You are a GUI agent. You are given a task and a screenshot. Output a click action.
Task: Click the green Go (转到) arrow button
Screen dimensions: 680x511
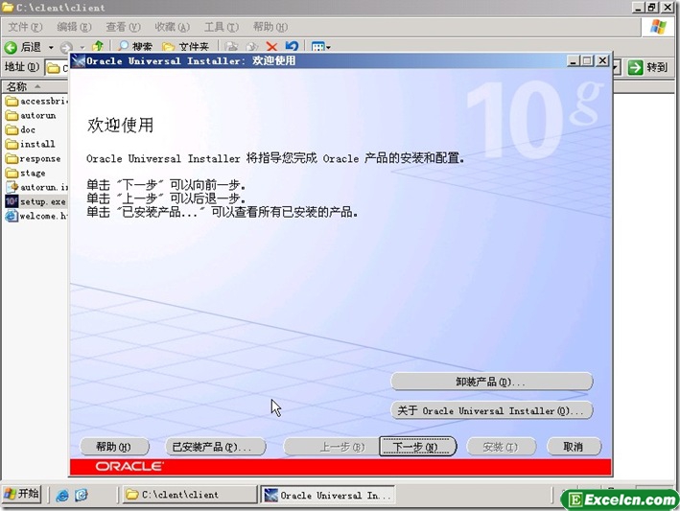point(648,67)
